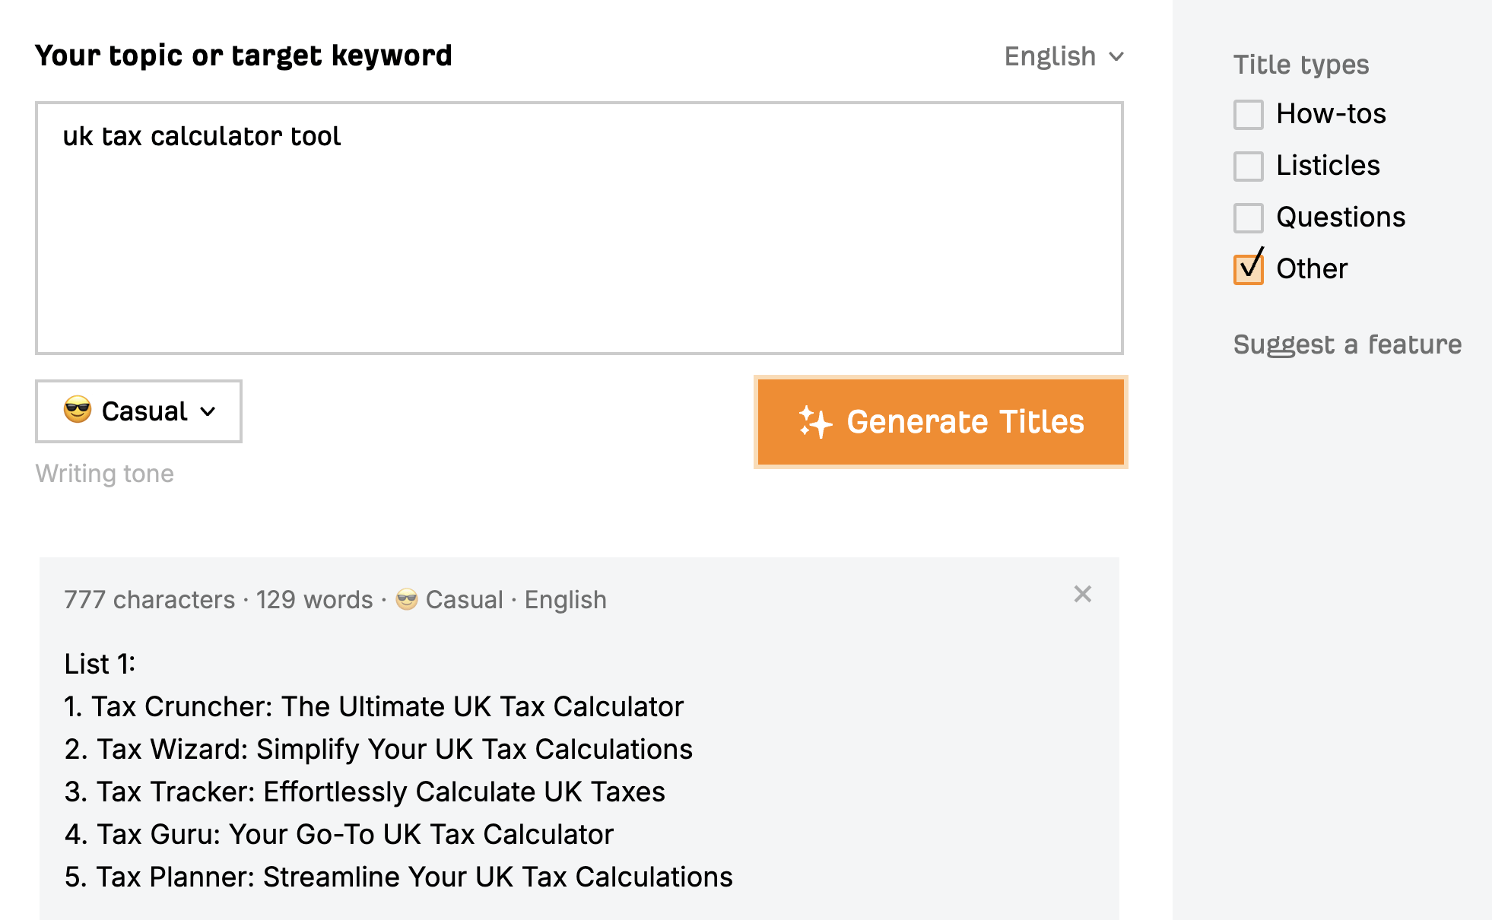Open the Casual writing tone dropdown
The height and width of the screenshot is (920, 1492).
pyautogui.click(x=138, y=411)
